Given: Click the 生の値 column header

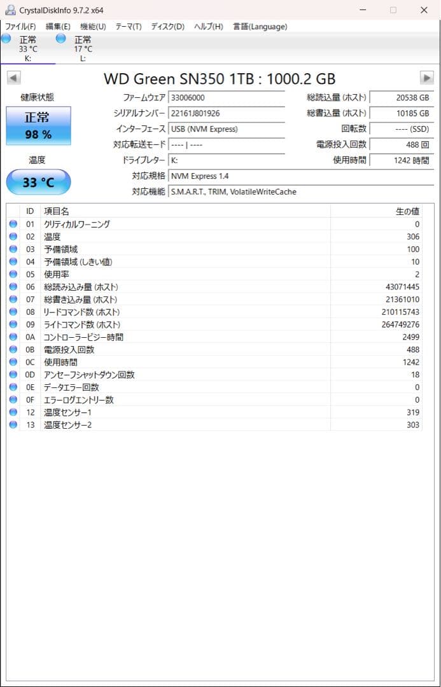Looking at the screenshot, I should 376,211.
